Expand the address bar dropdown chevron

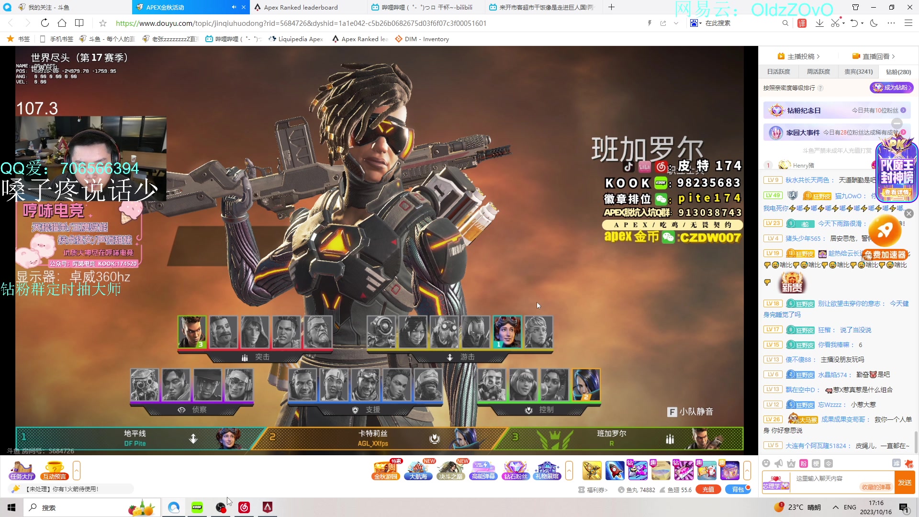point(676,23)
